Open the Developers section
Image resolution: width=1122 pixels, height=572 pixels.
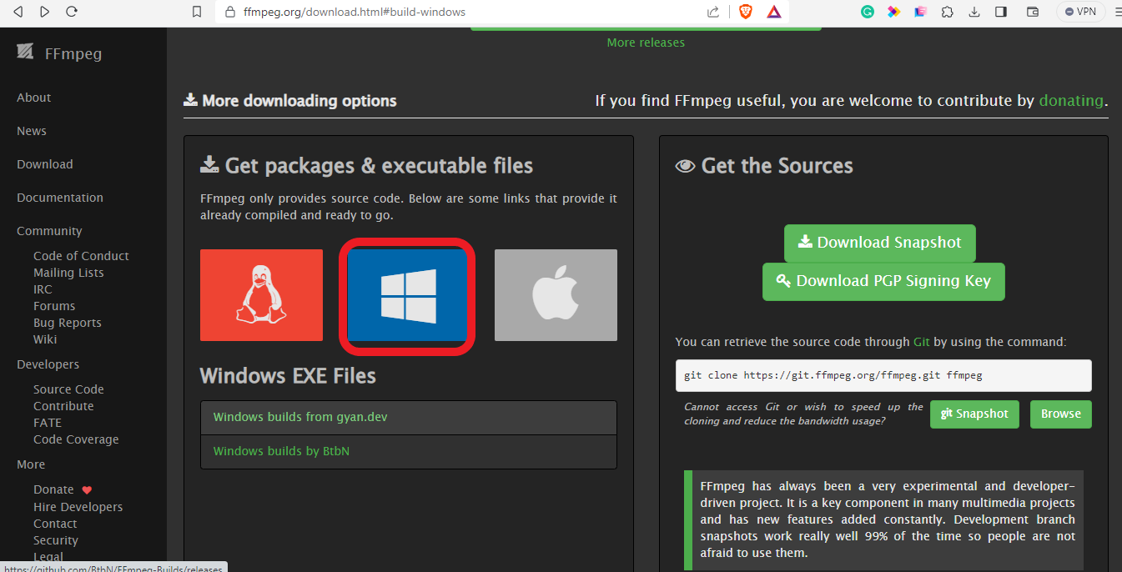tap(48, 364)
